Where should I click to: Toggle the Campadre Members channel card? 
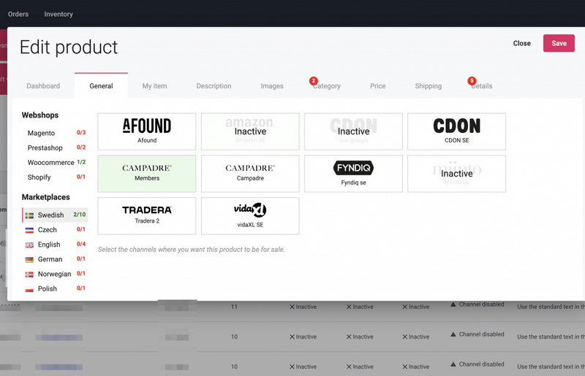pyautogui.click(x=147, y=174)
